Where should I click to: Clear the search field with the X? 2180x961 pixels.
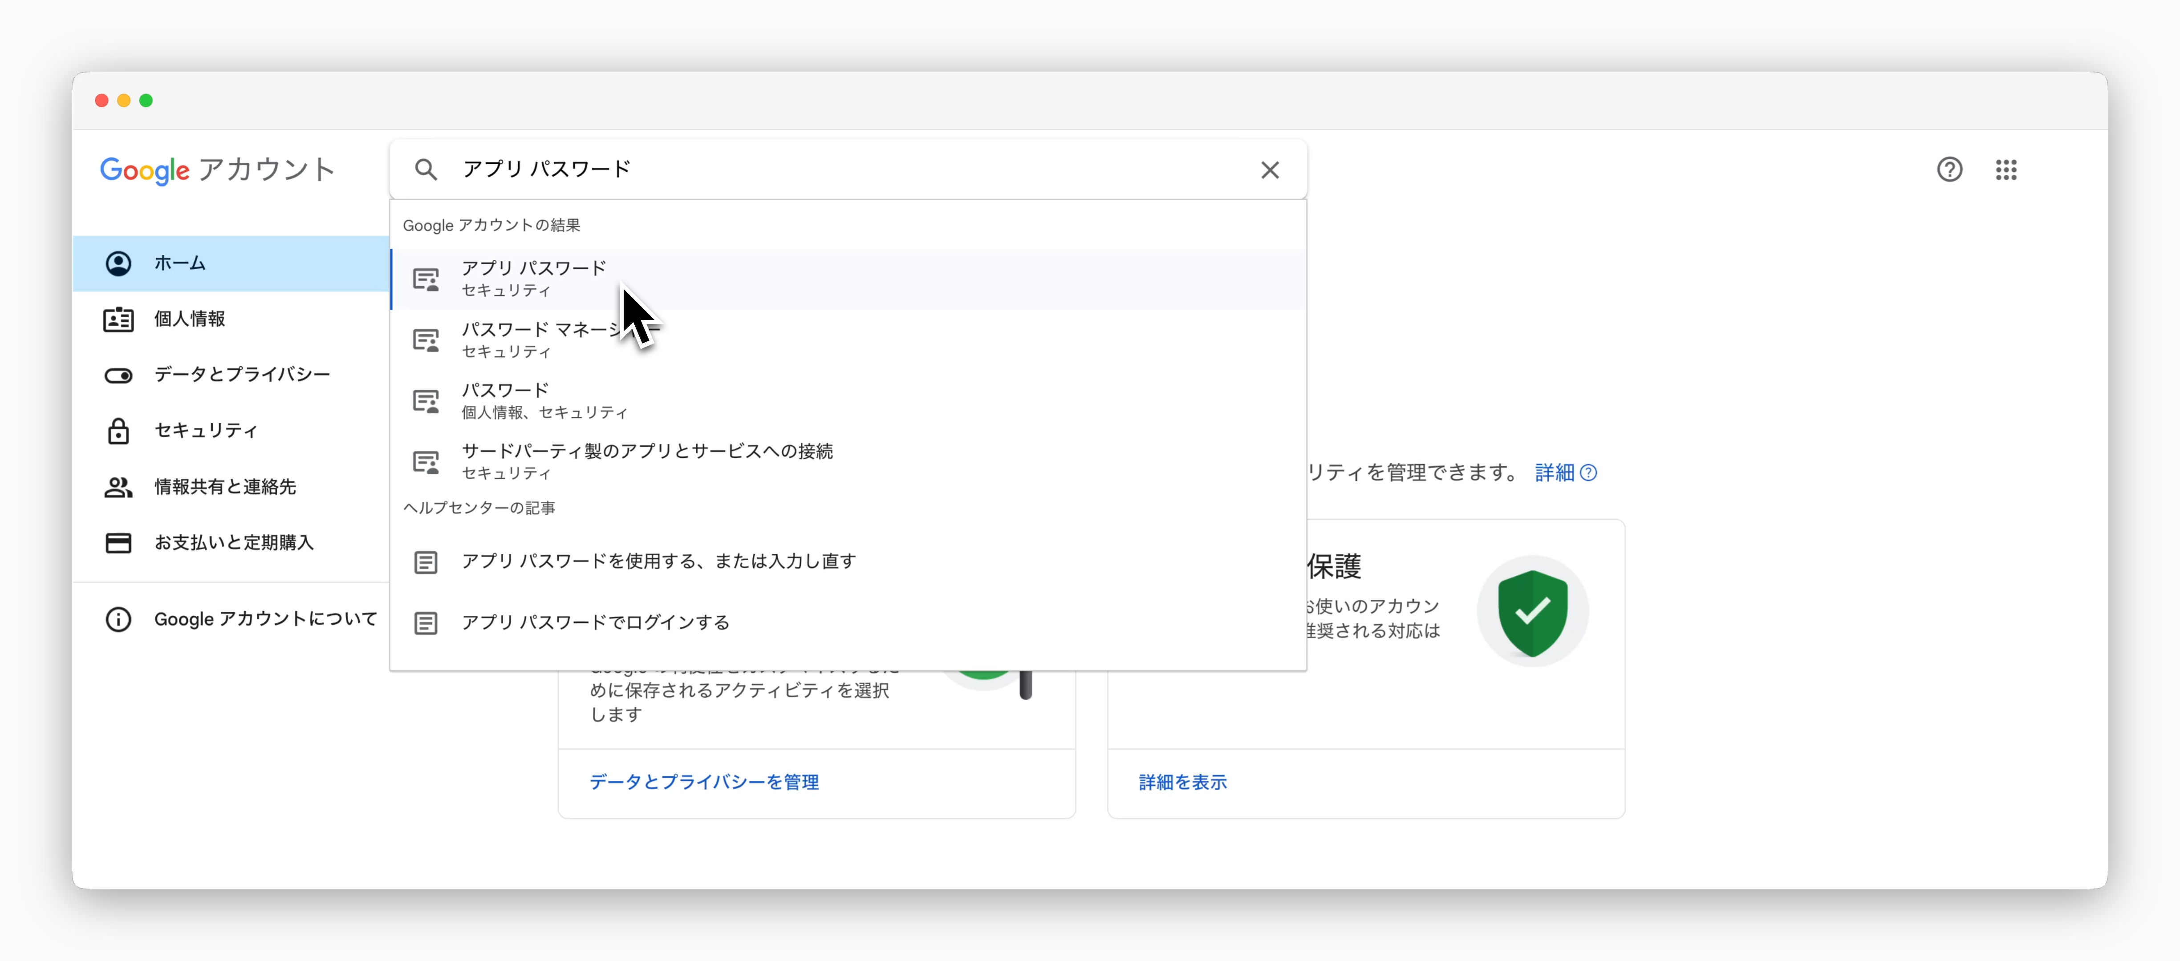(1270, 170)
